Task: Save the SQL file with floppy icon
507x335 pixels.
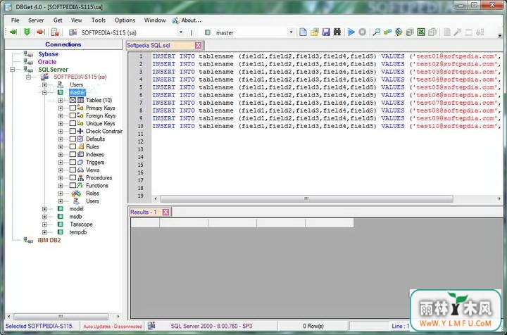Action: (x=326, y=32)
